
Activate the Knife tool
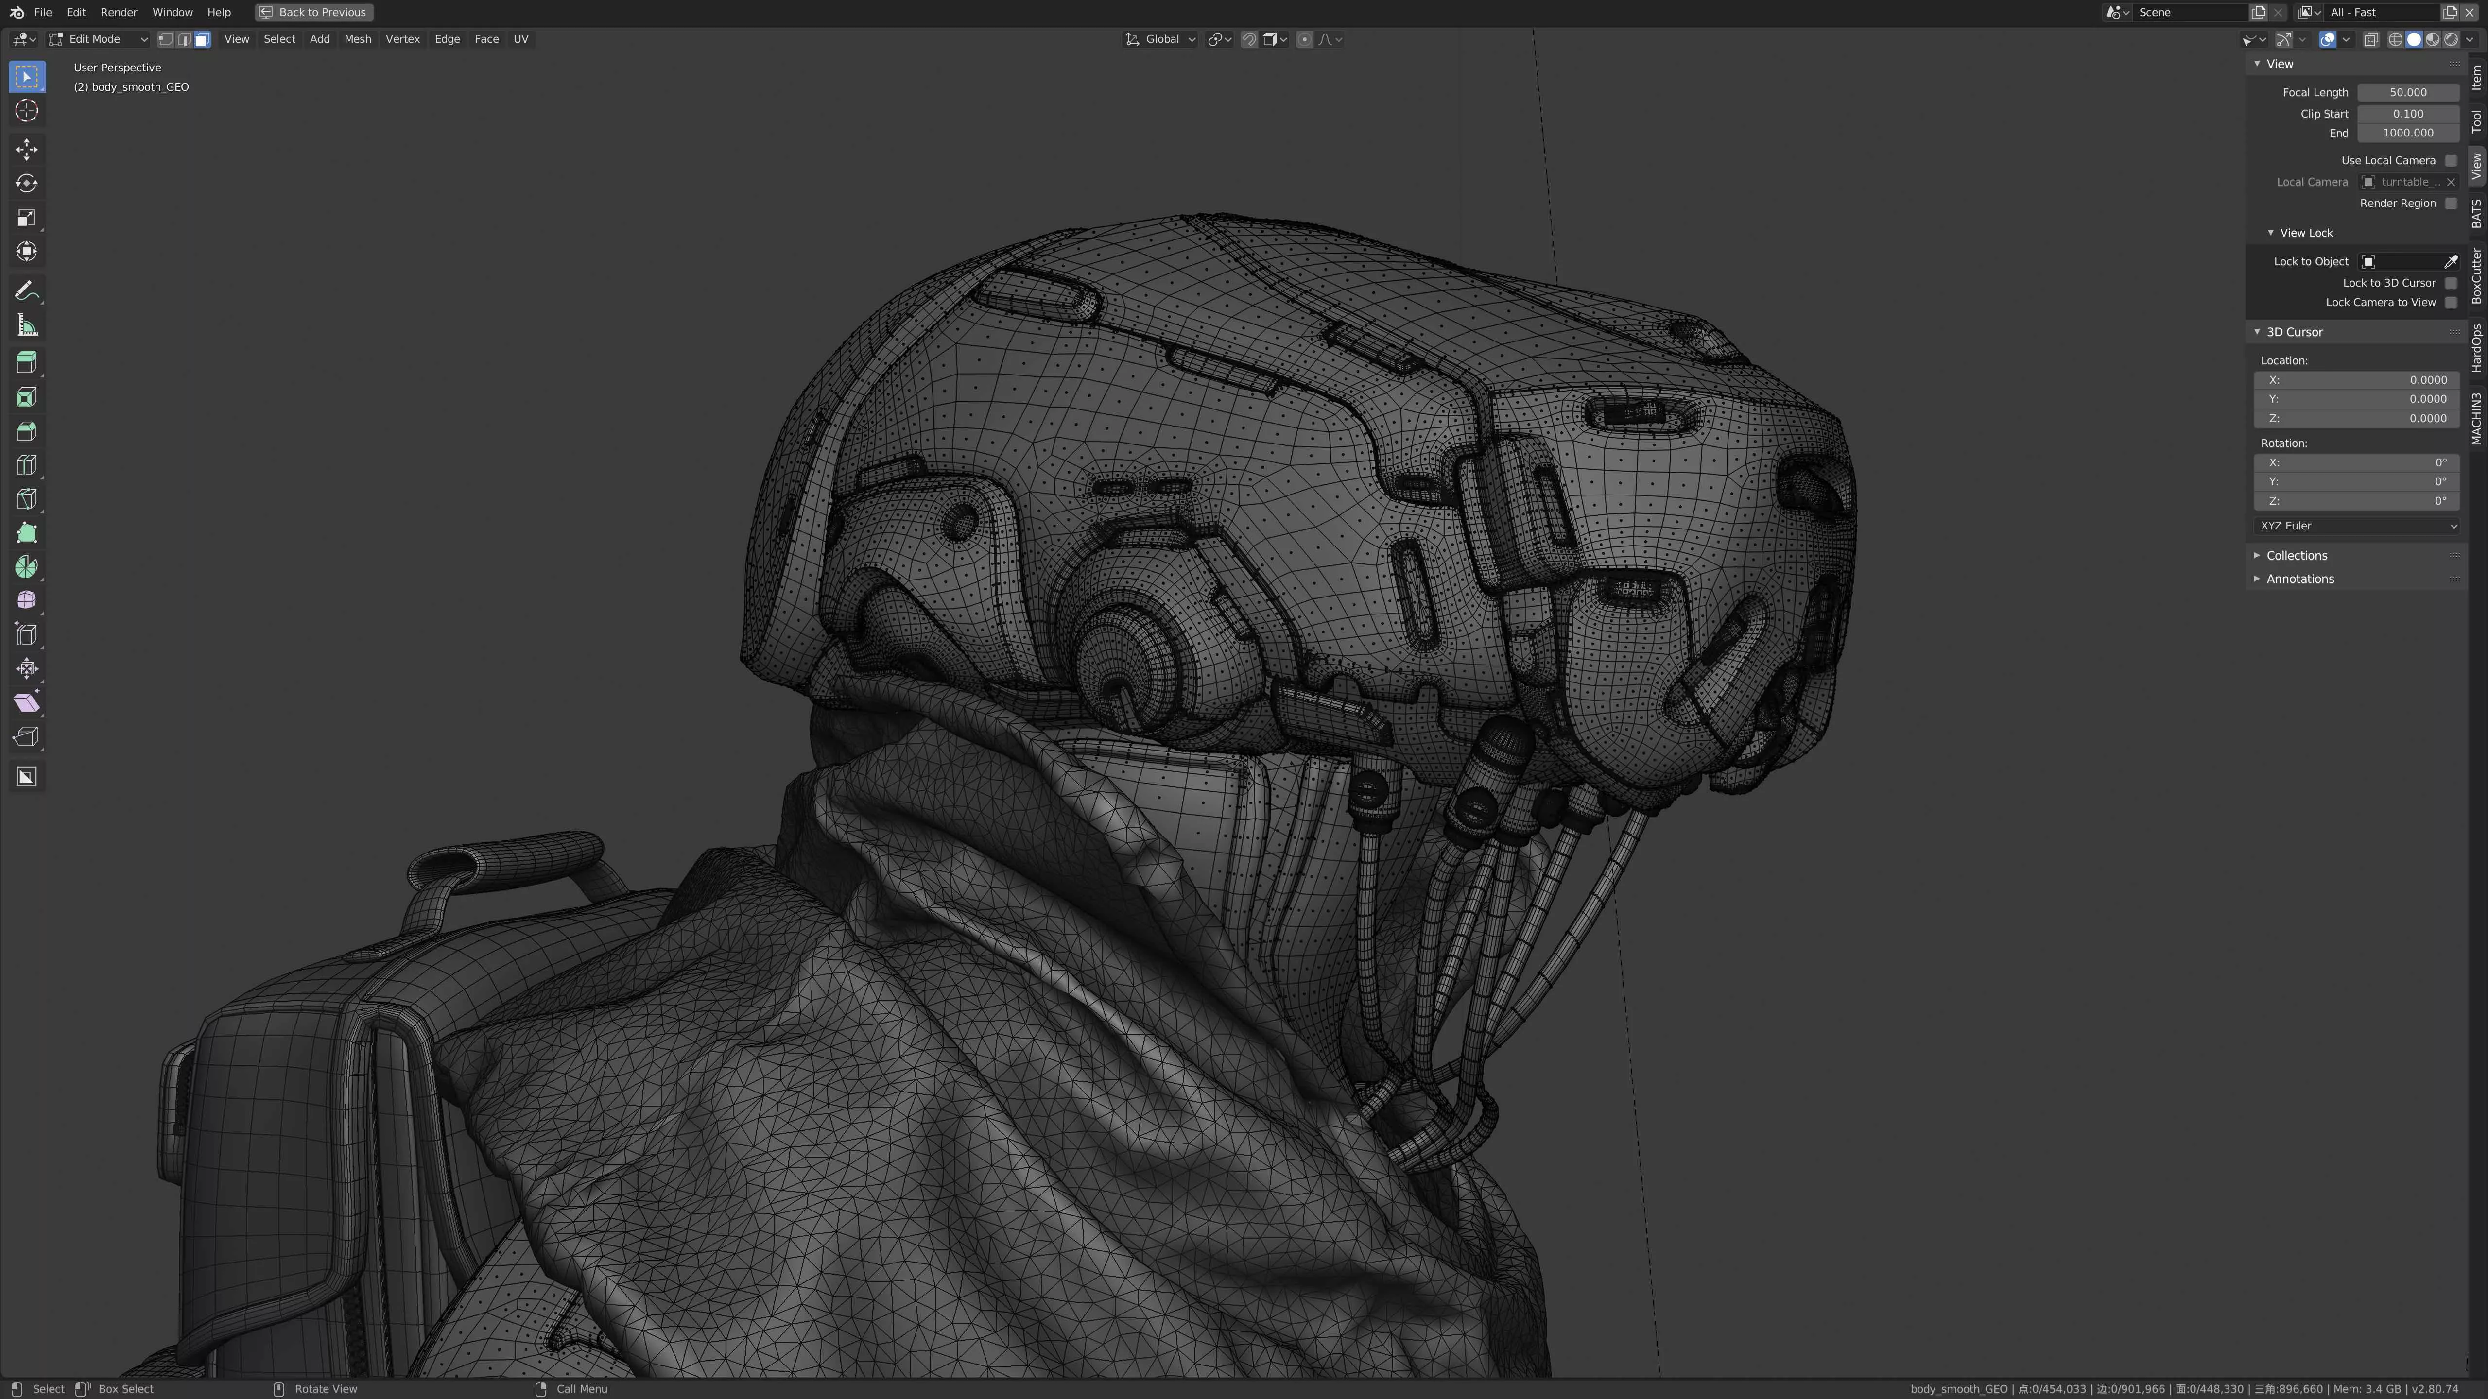click(26, 498)
